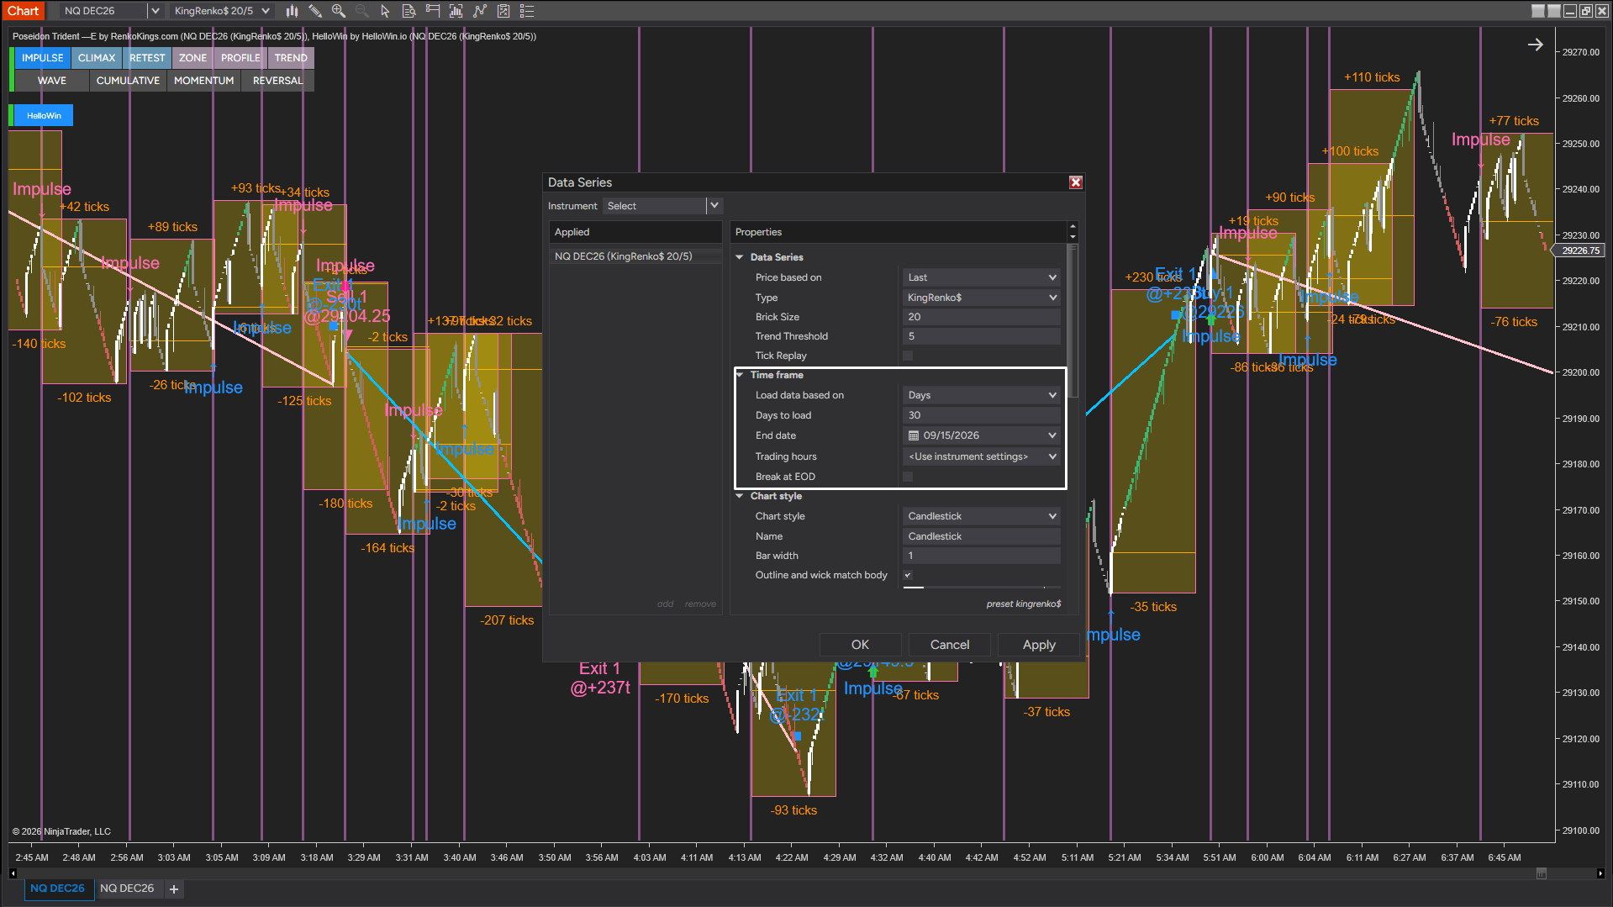The height and width of the screenshot is (907, 1613).
Task: Open the Chart style Candlestick dropdown
Action: click(x=981, y=516)
